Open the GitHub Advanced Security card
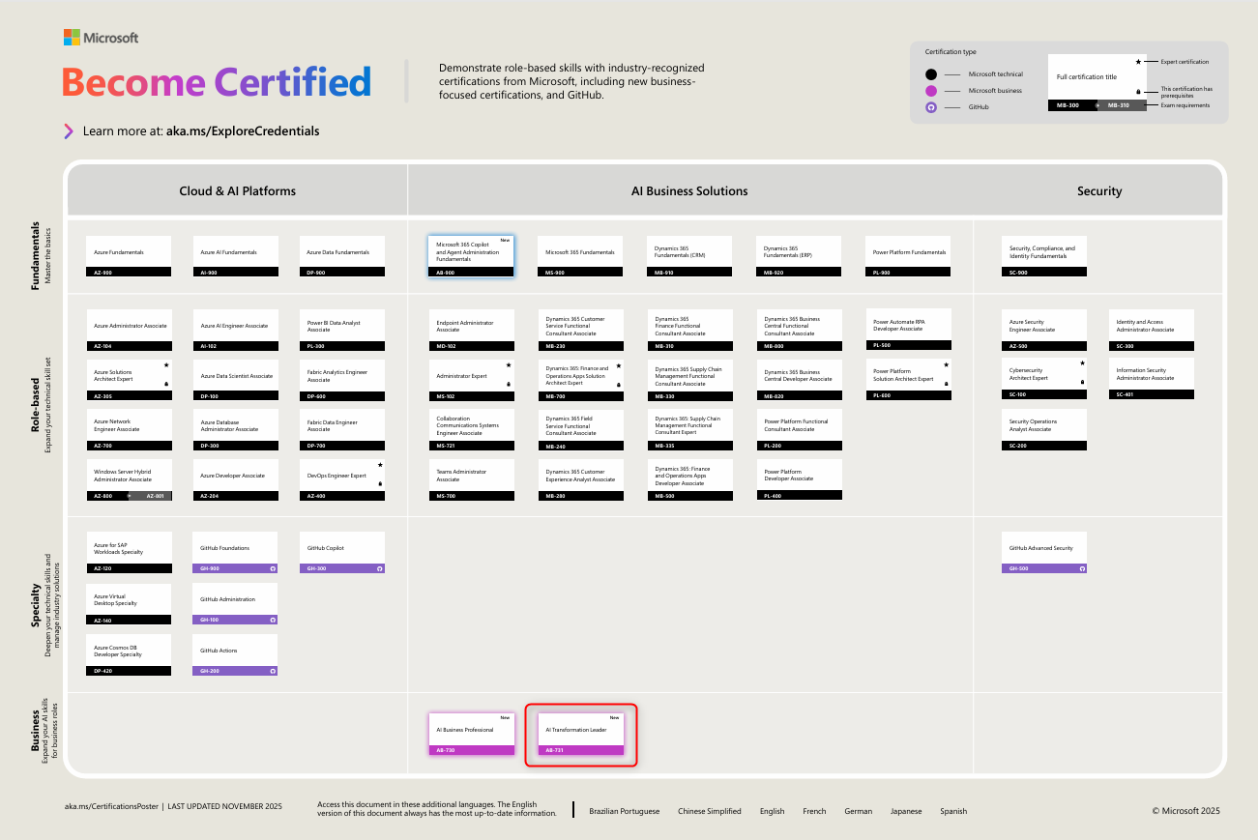Viewport: 1258px width, 840px height. [x=1044, y=552]
